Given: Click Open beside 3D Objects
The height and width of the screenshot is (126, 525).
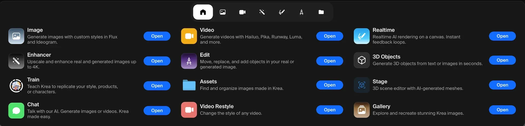Looking at the screenshot, I should (502, 60).
